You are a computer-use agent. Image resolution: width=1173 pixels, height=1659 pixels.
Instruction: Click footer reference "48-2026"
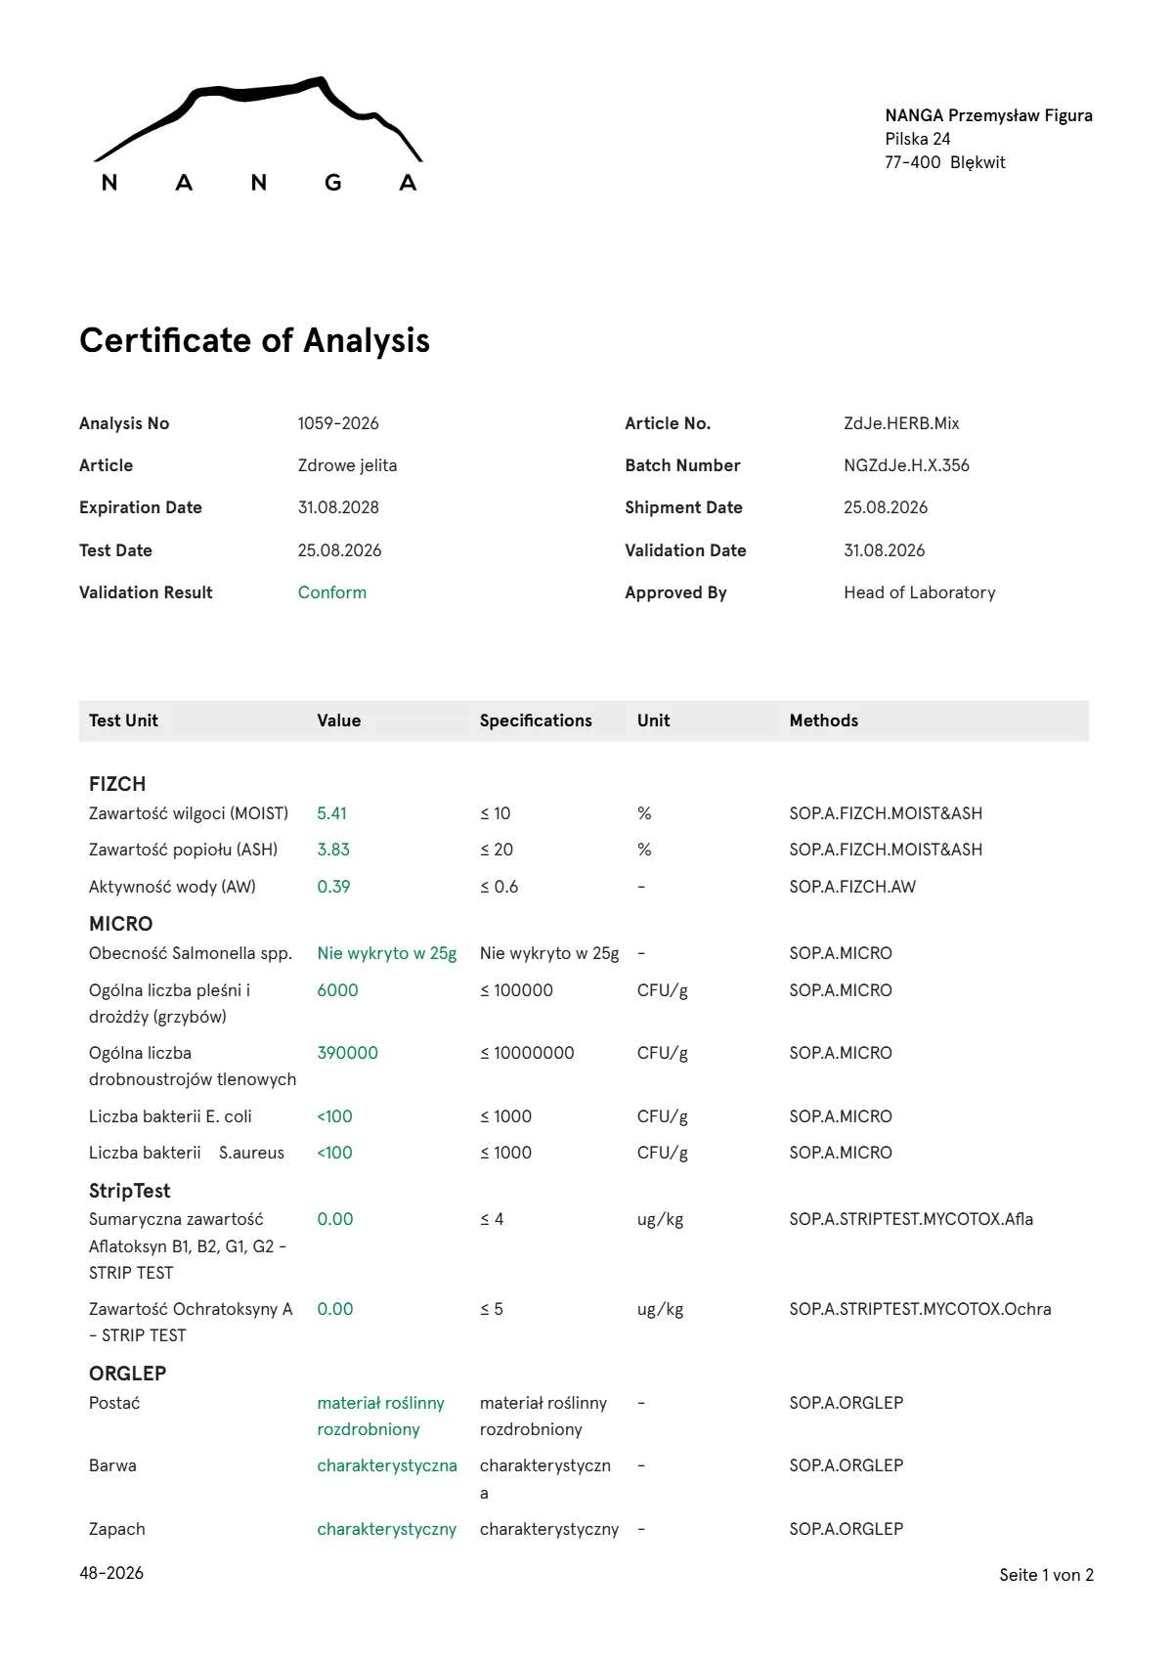tap(111, 1573)
